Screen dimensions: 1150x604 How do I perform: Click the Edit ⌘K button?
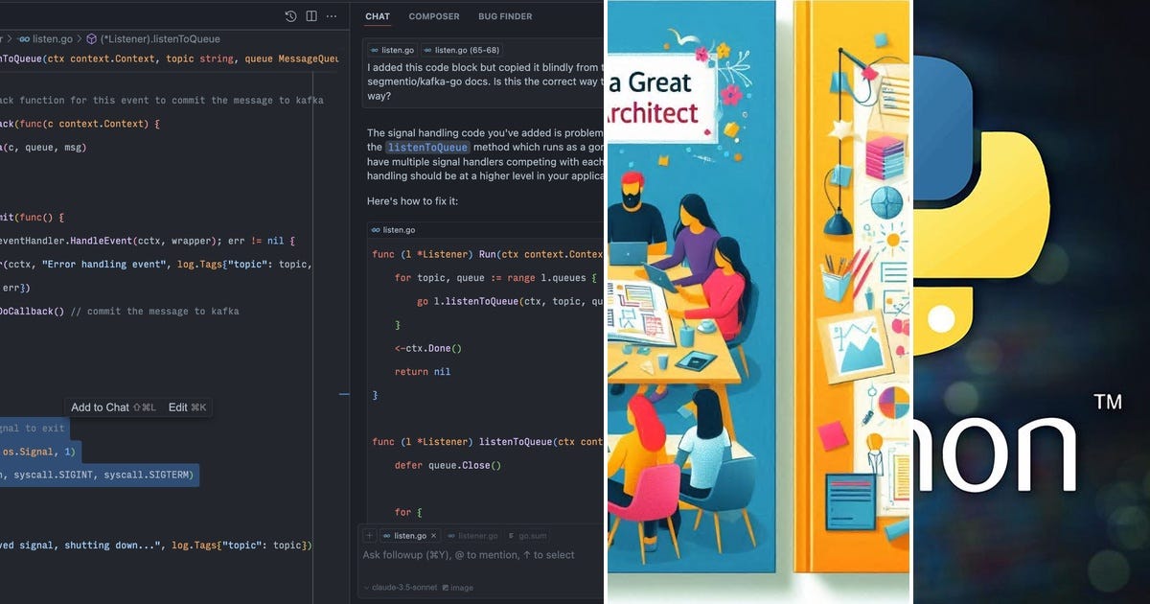coord(187,407)
